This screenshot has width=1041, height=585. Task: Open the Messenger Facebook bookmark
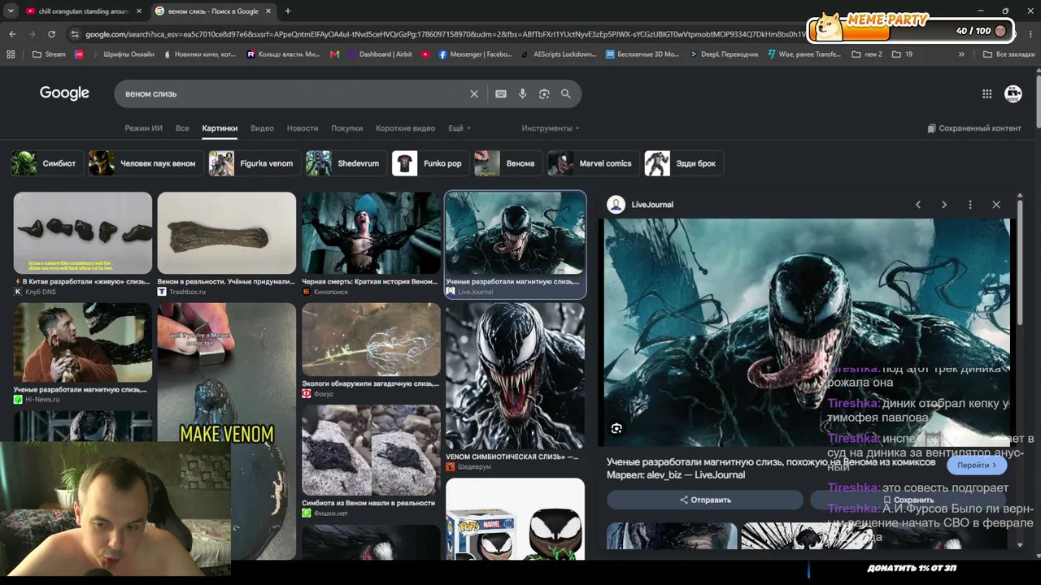click(x=475, y=54)
